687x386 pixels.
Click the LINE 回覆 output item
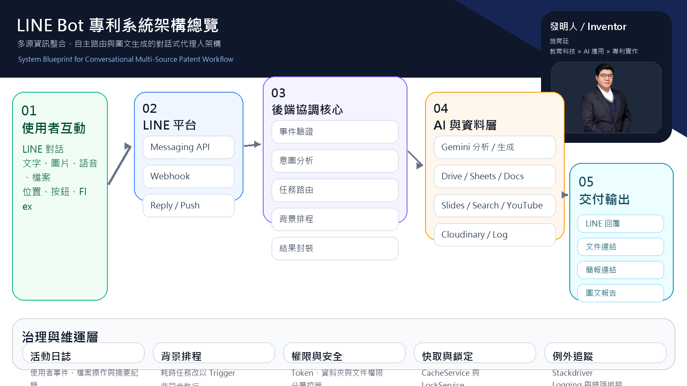[x=620, y=223]
